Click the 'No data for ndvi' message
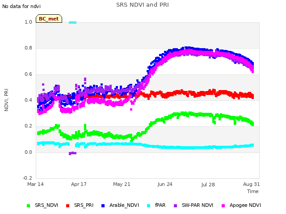286x214 pixels. coord(21,6)
